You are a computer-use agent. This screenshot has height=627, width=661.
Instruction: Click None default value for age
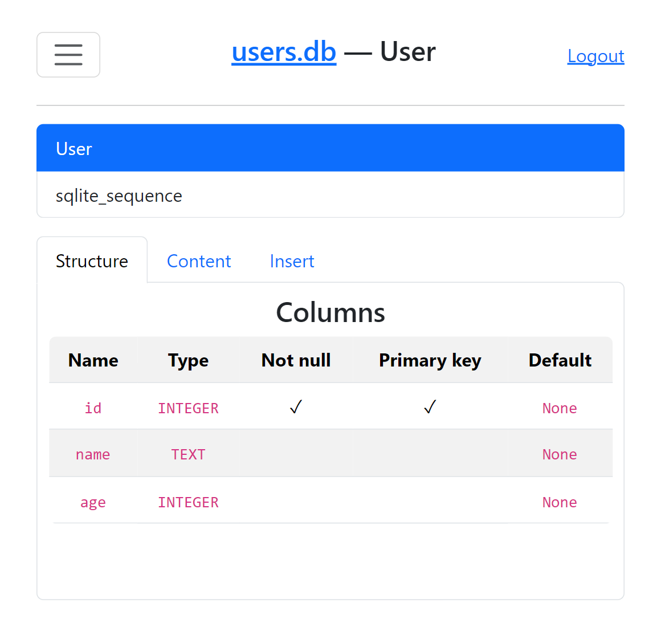coord(560,502)
